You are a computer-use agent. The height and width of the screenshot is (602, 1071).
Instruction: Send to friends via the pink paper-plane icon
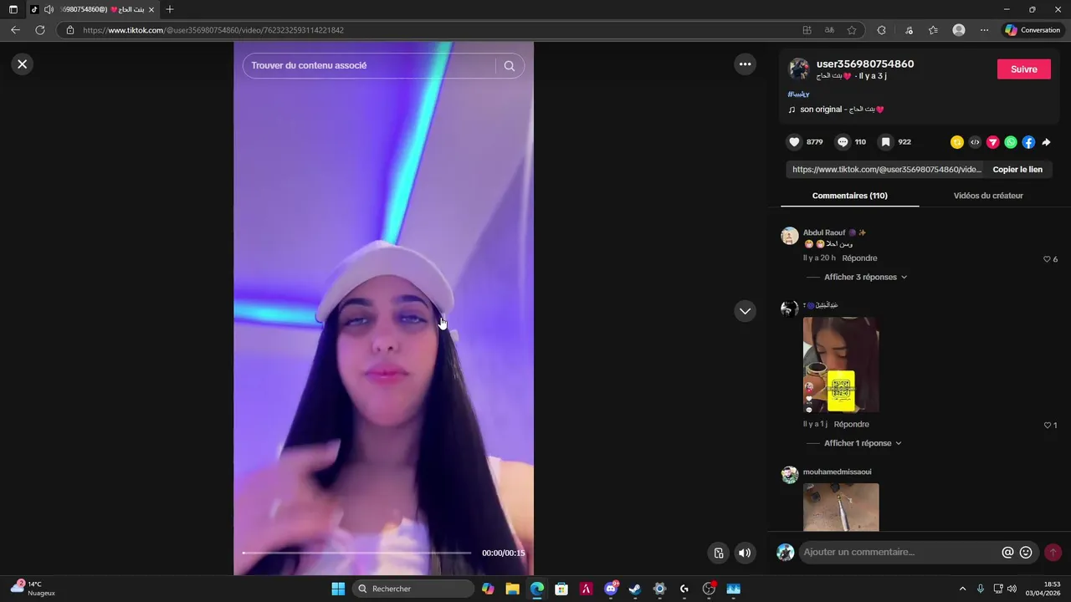992,142
